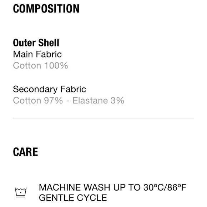Image resolution: width=207 pixels, height=207 pixels.
Task: Click the horizontal divider below composition
Action: point(103,119)
